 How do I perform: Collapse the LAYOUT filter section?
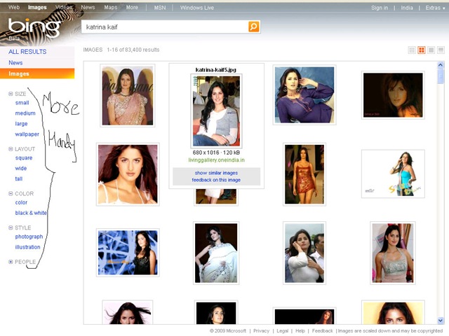click(11, 149)
